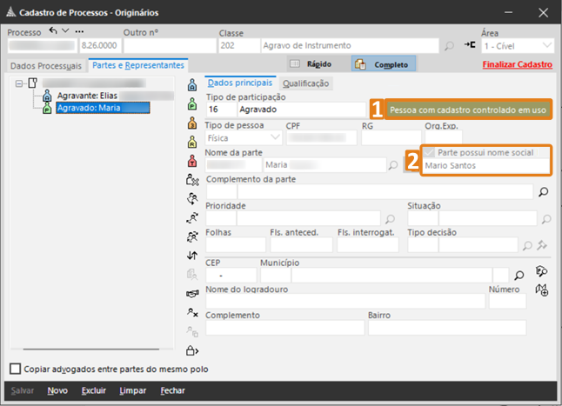Viewport: 562px width, 406px height.
Task: Switch to Dados Processuais tab
Action: (44, 65)
